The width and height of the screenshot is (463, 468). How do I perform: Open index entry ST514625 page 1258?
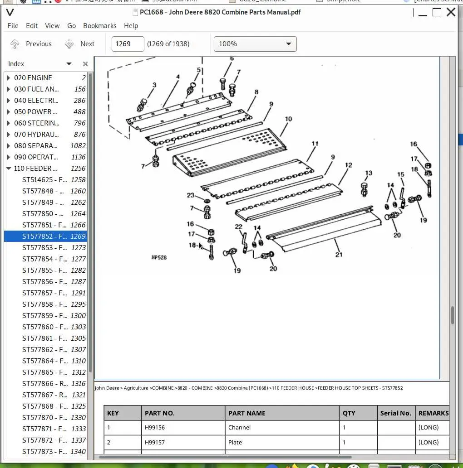coord(46,180)
